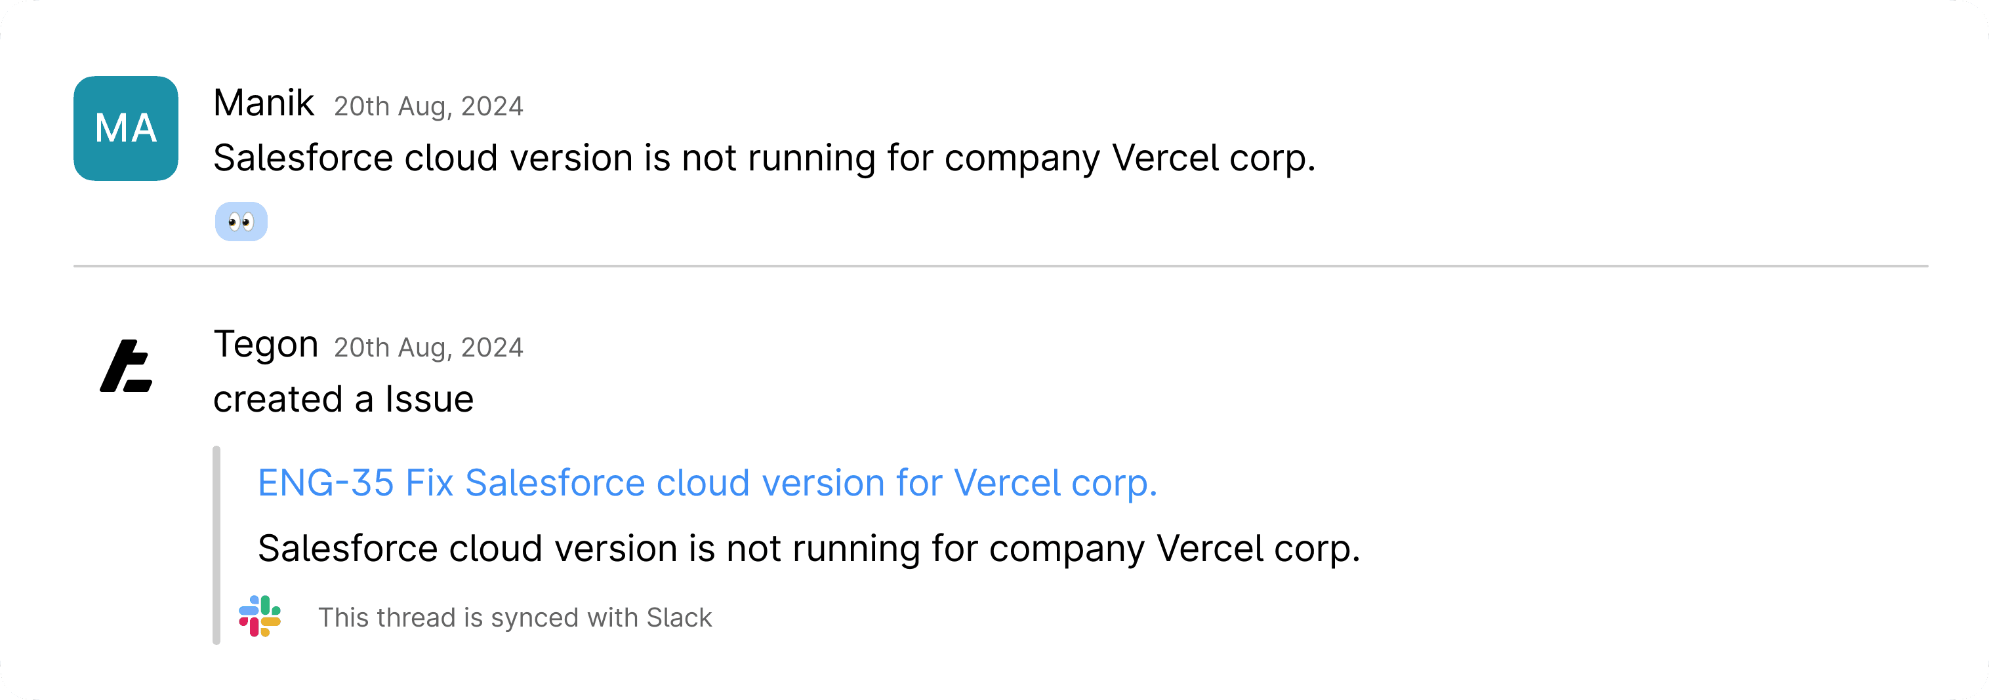Click 'Issue' in Tegon's message
The image size is (1989, 700).
(x=429, y=399)
